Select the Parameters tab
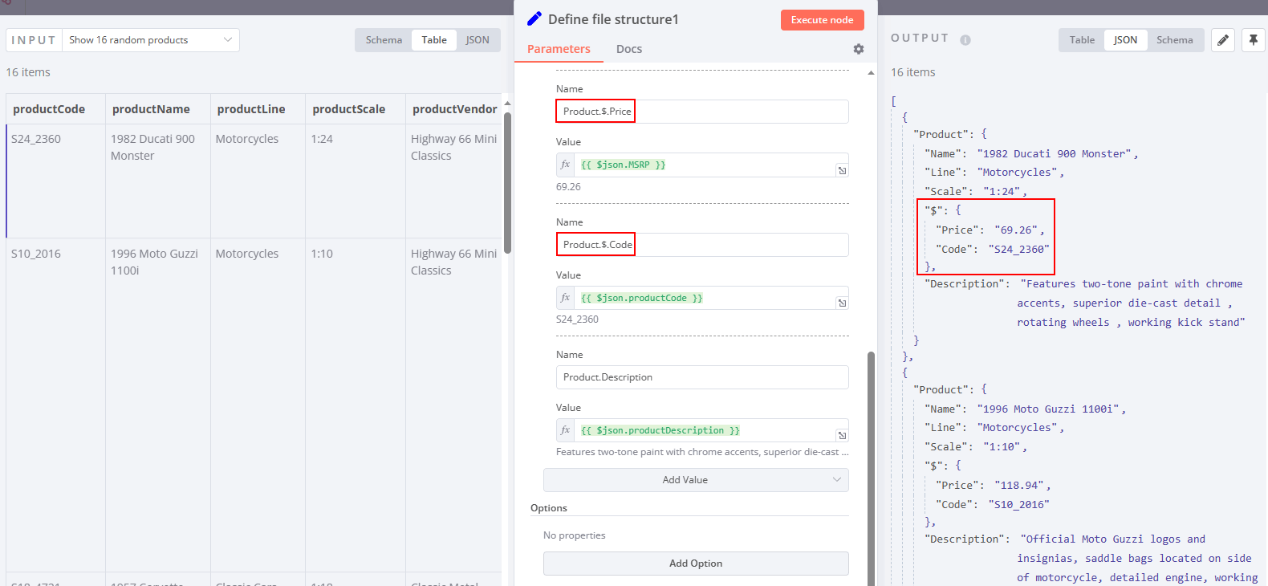1268x586 pixels. click(559, 49)
